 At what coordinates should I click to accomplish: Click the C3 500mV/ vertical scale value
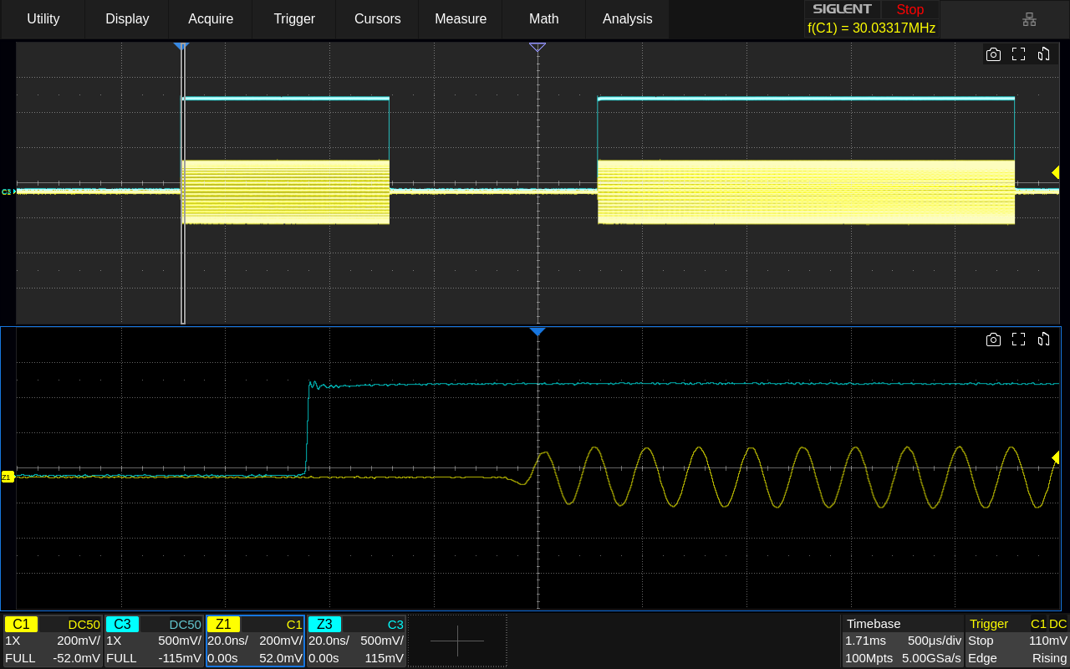(180, 641)
